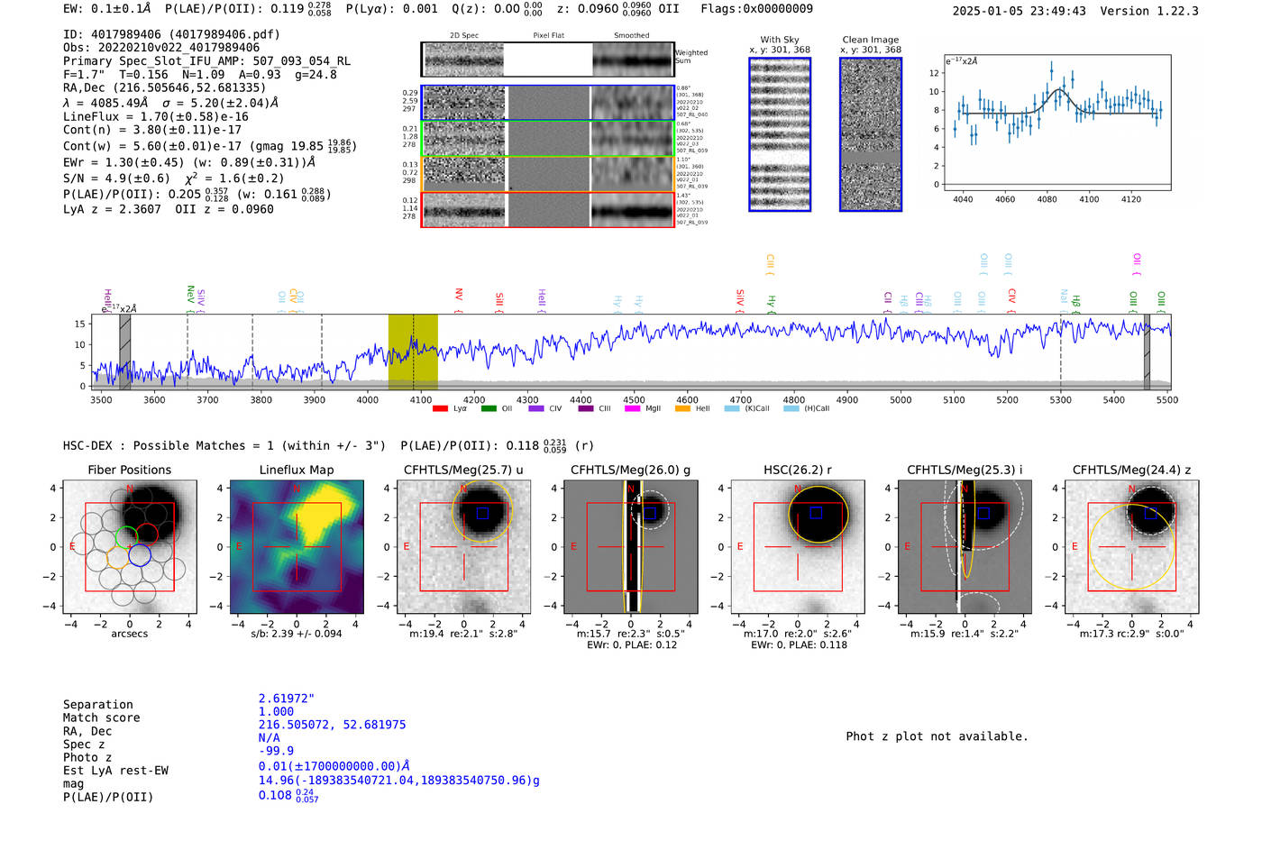Click the Cont(w) = 5.60(±0.01)e-17 line

point(208,146)
